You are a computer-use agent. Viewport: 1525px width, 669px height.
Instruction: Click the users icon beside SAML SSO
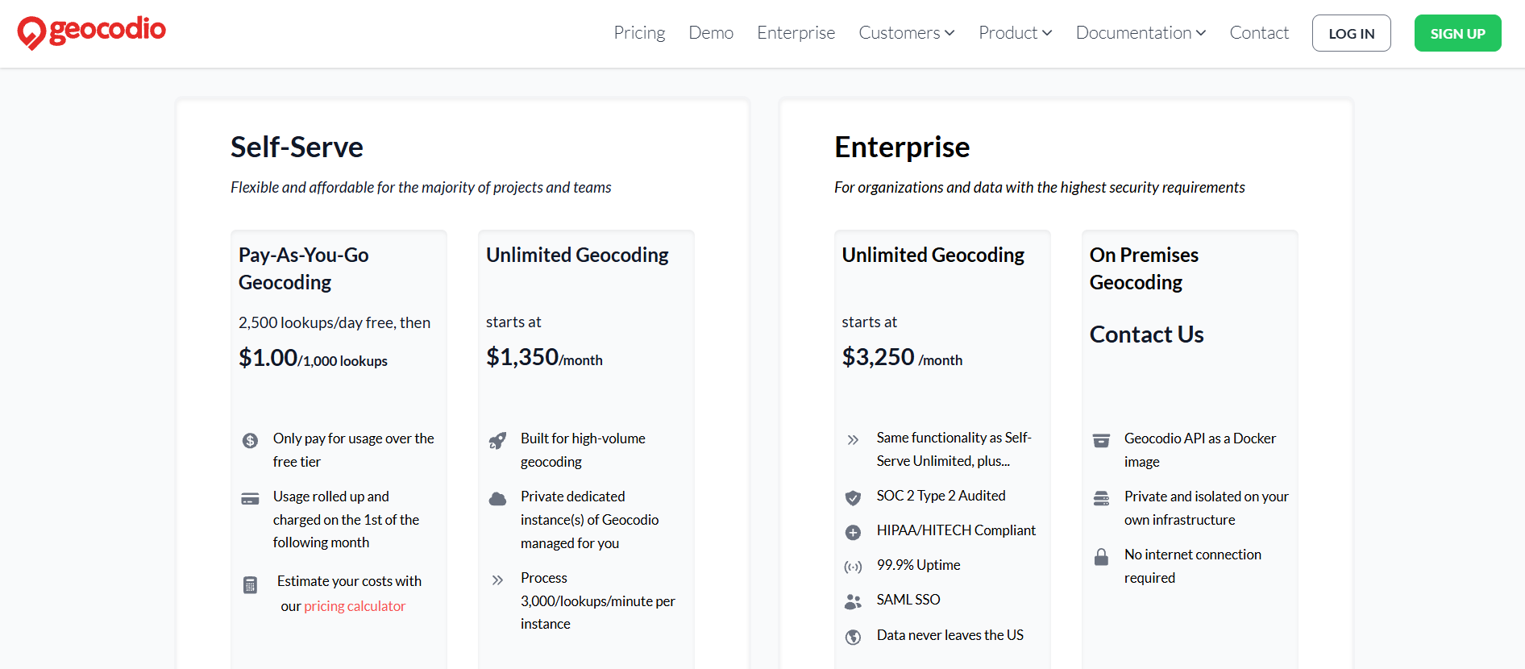[x=853, y=602]
